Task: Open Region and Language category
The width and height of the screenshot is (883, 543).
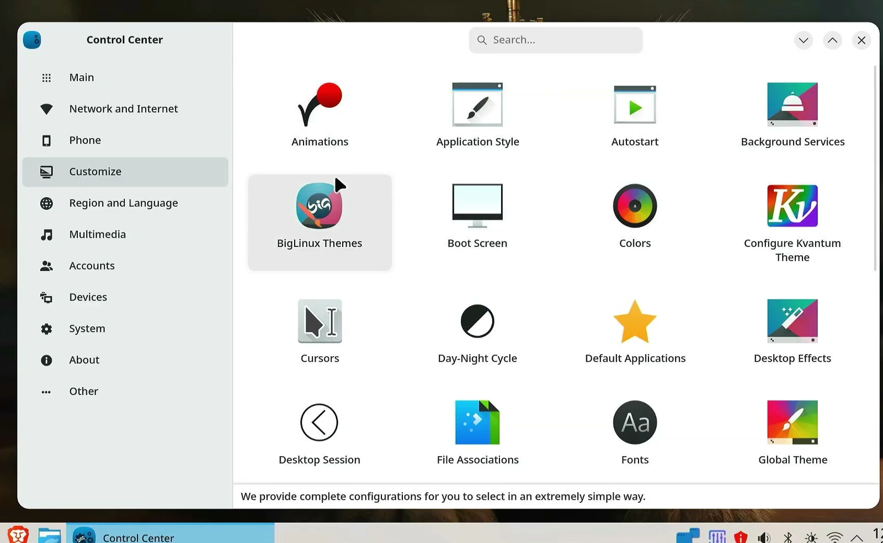Action: (x=125, y=203)
